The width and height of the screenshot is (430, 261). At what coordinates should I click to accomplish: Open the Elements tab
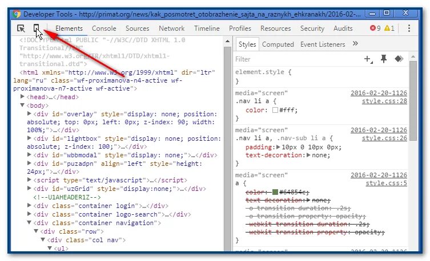click(69, 28)
